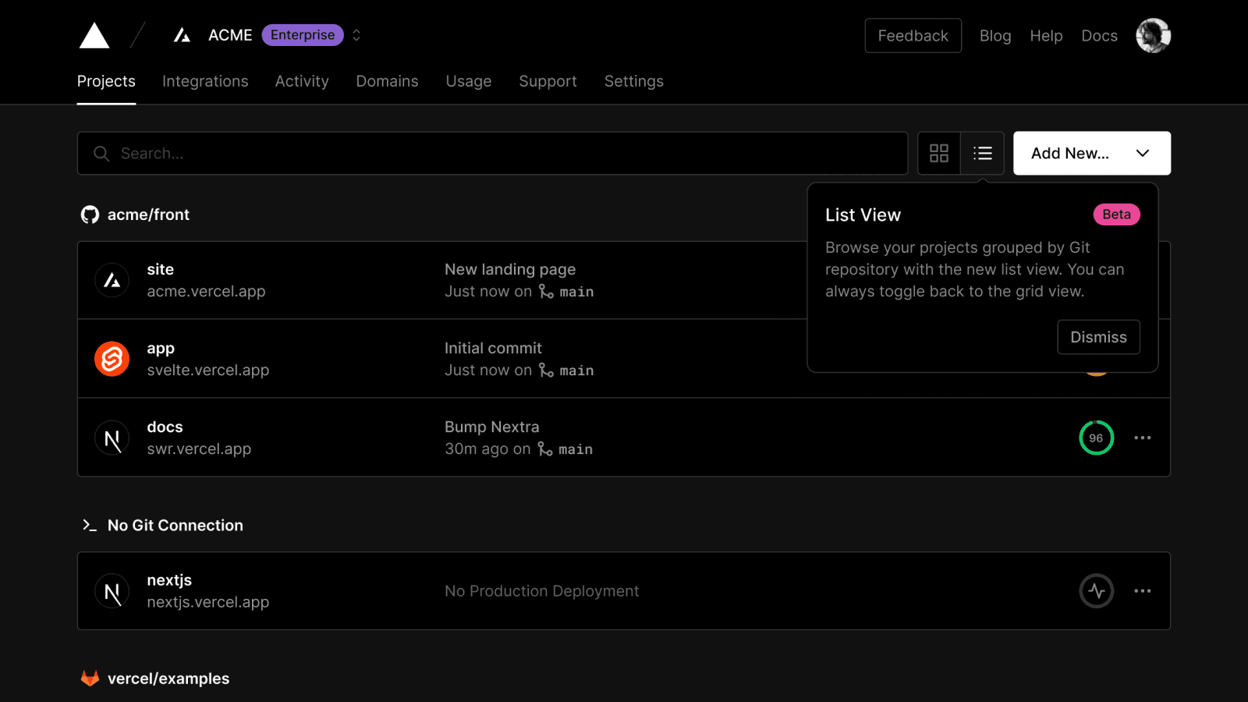This screenshot has height=702, width=1248.
Task: Focus the project search field
Action: (x=499, y=154)
